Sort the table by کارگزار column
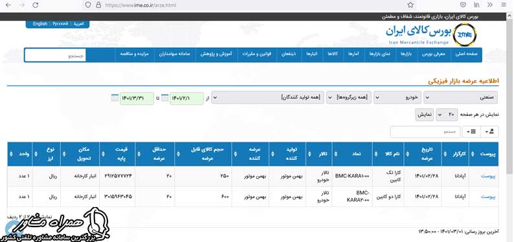This screenshot has width=514, height=242. click(455, 154)
